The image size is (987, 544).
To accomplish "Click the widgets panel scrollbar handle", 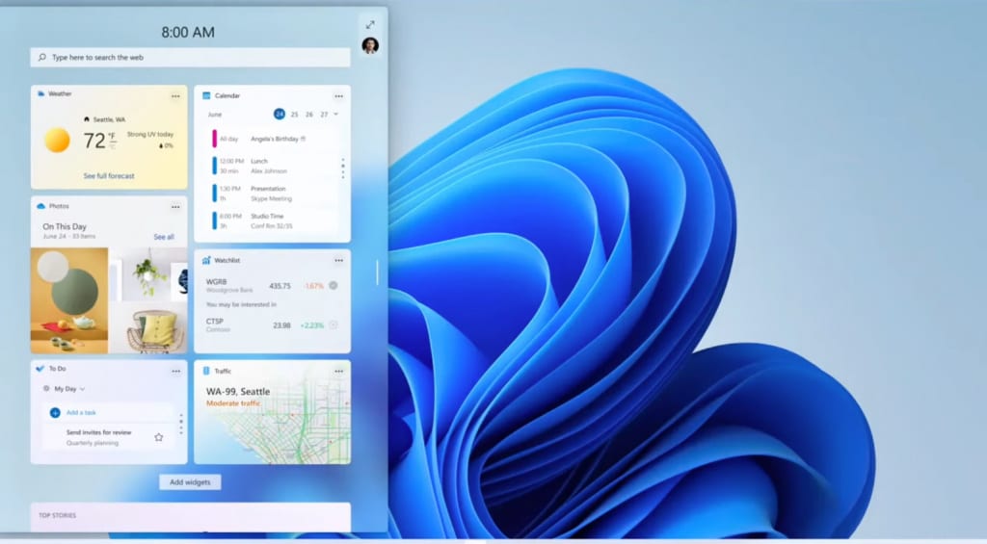I will click(x=377, y=272).
